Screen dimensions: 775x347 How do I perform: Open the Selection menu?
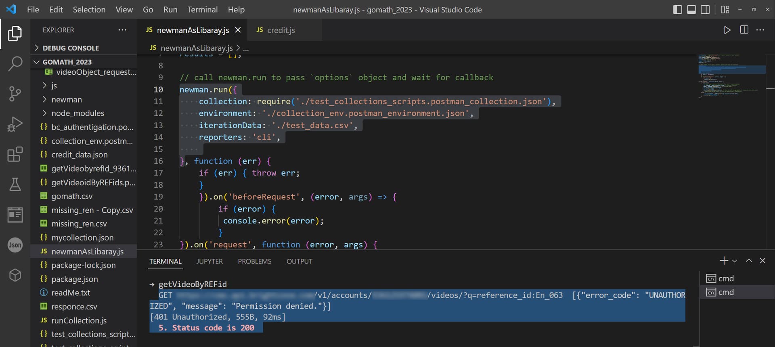coord(89,9)
